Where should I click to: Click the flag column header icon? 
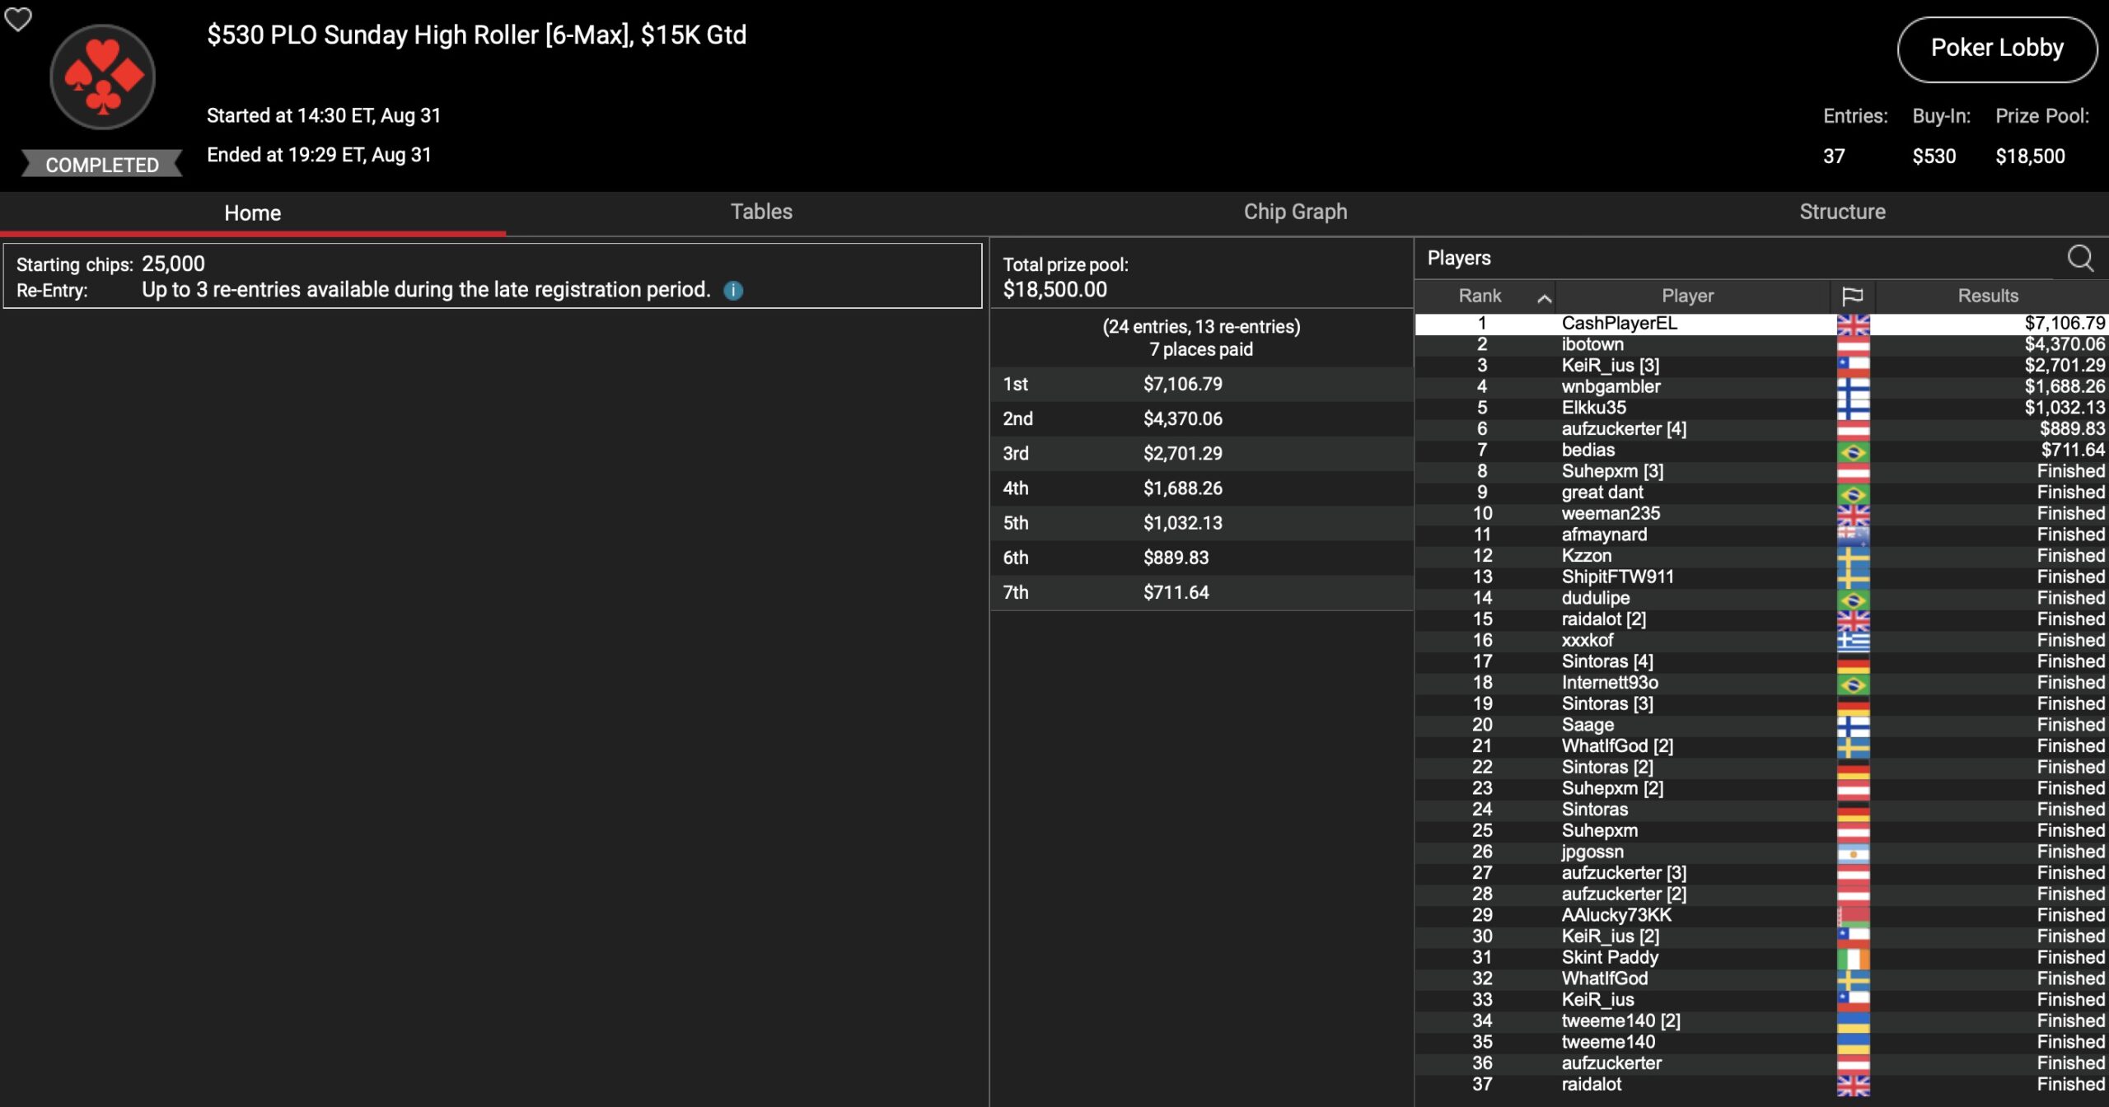pos(1852,296)
